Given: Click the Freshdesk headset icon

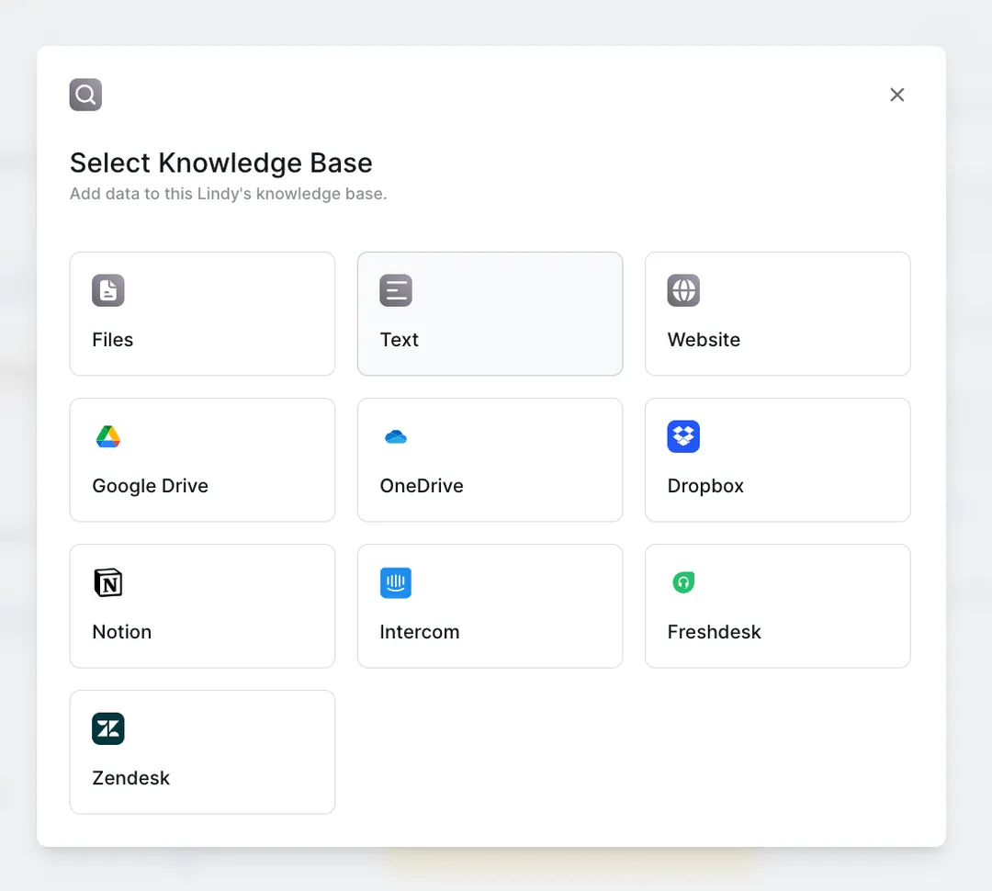Looking at the screenshot, I should click(x=683, y=582).
